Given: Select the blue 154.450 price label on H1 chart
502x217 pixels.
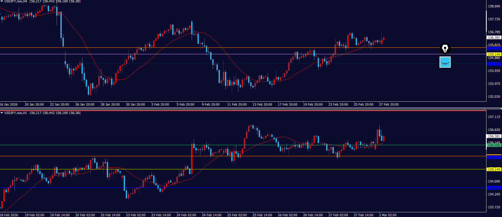Looking at the screenshot, I should 494,188.
